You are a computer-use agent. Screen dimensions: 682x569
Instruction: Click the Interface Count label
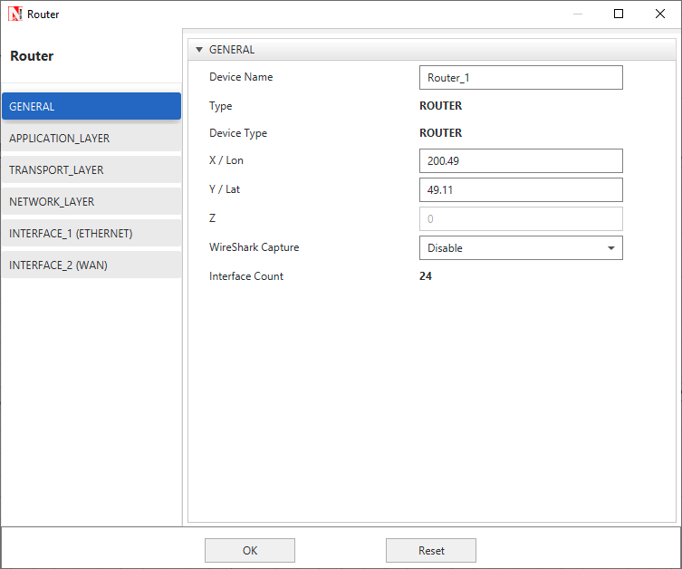click(246, 276)
